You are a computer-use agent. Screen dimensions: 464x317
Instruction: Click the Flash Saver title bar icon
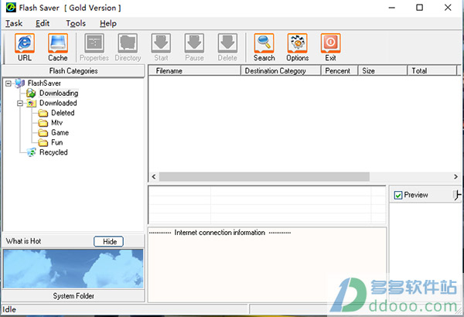11,8
